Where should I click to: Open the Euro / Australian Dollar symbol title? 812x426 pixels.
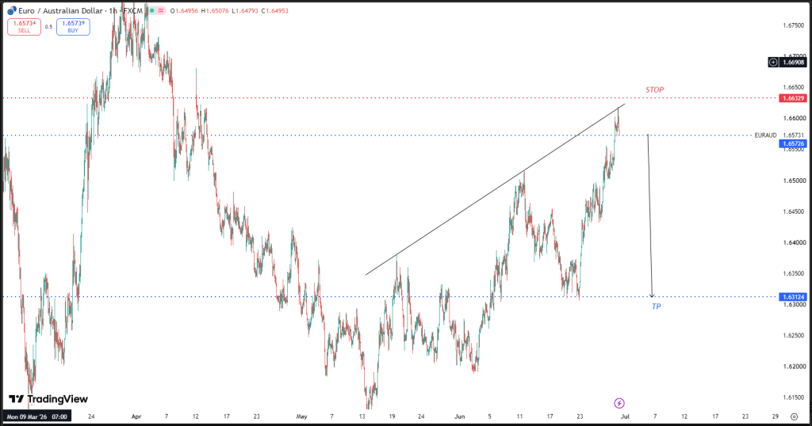(x=61, y=11)
